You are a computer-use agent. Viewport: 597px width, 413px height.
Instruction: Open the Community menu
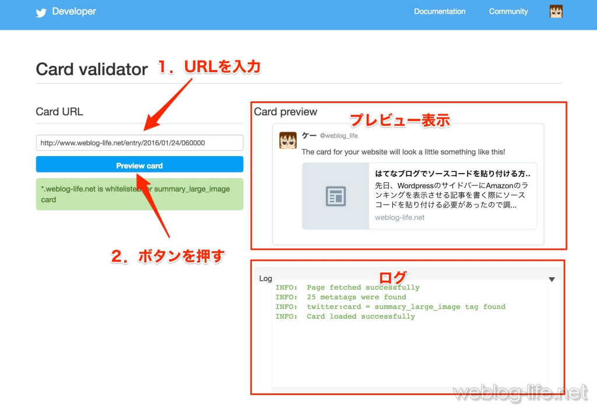tap(508, 12)
